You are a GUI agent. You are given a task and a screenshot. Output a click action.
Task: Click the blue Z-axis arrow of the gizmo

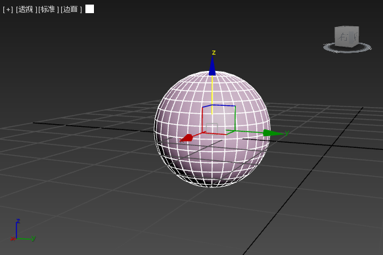pos(212,66)
